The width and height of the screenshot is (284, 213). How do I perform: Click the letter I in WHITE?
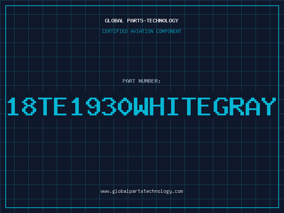[x=173, y=106]
